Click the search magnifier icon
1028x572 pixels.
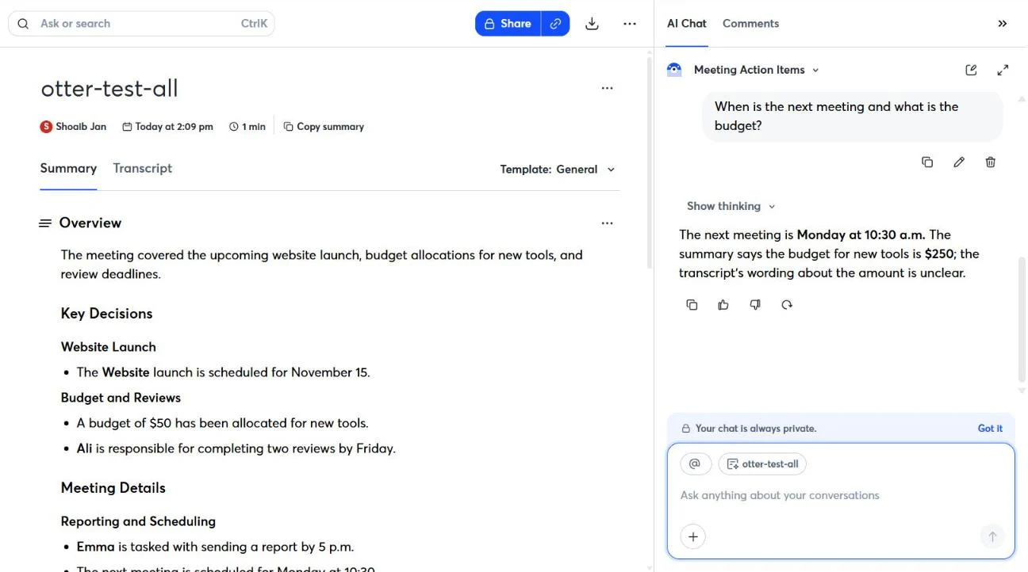23,24
